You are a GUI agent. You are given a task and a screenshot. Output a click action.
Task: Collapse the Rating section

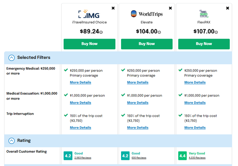tap(12, 141)
